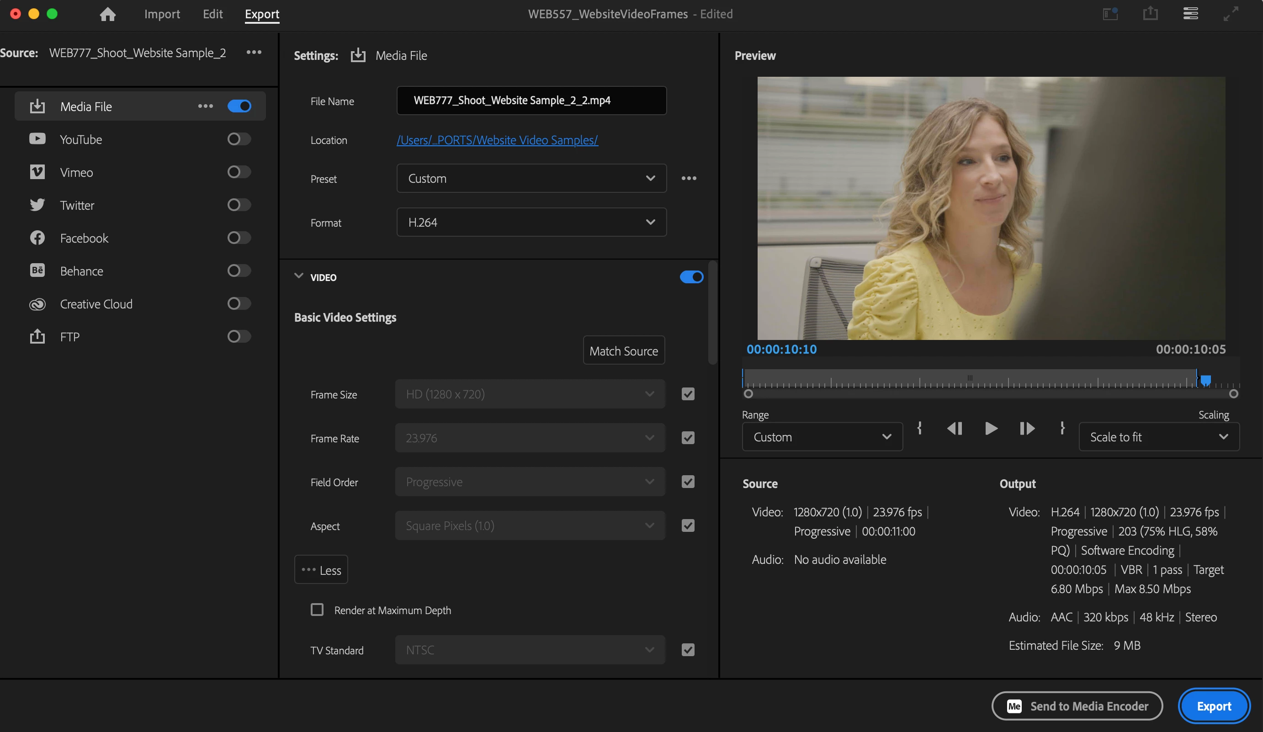
Task: Open Preset more options ellipsis
Action: (x=689, y=178)
